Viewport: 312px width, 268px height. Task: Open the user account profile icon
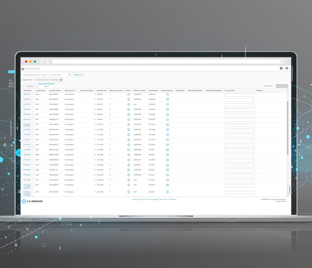[x=287, y=68]
